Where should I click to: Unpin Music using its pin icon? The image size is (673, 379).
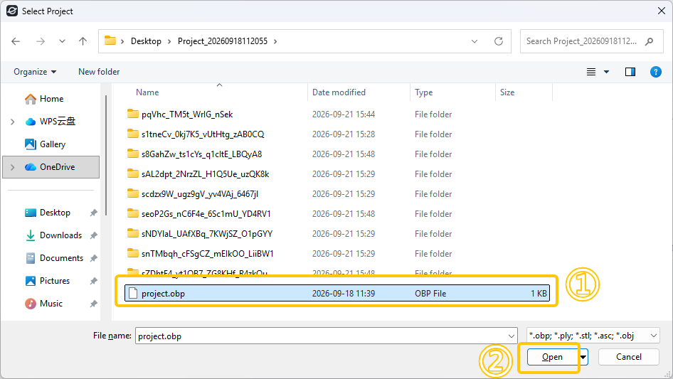(x=93, y=304)
